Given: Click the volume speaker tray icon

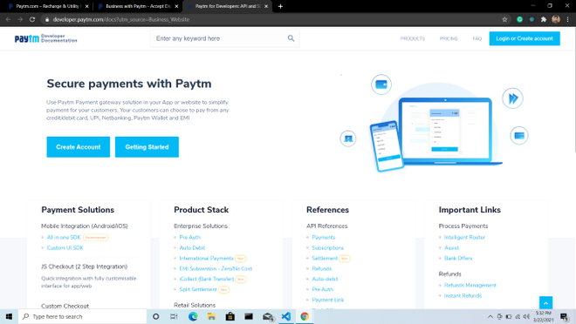Looking at the screenshot, I should pos(526,317).
